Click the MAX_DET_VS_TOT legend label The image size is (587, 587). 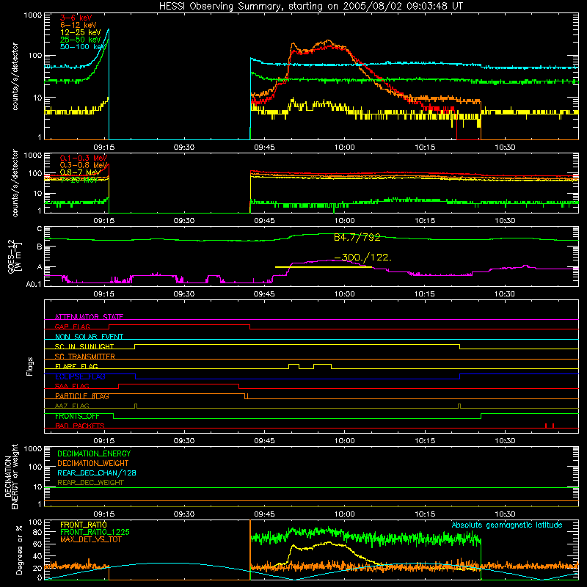coord(90,539)
